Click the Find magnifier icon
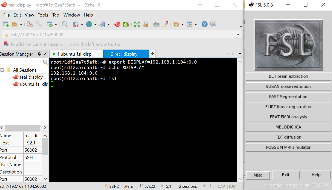The height and width of the screenshot is (190, 332). [x=65, y=24]
